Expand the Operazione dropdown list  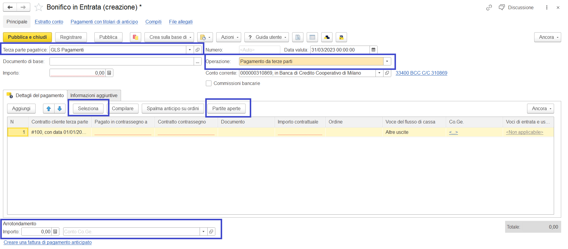click(387, 61)
